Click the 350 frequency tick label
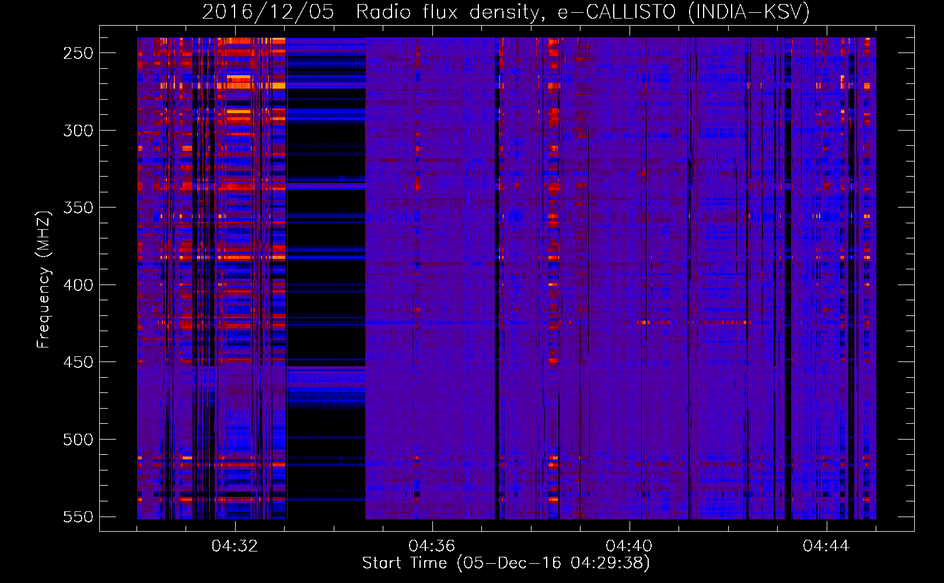944x583 pixels. [78, 208]
